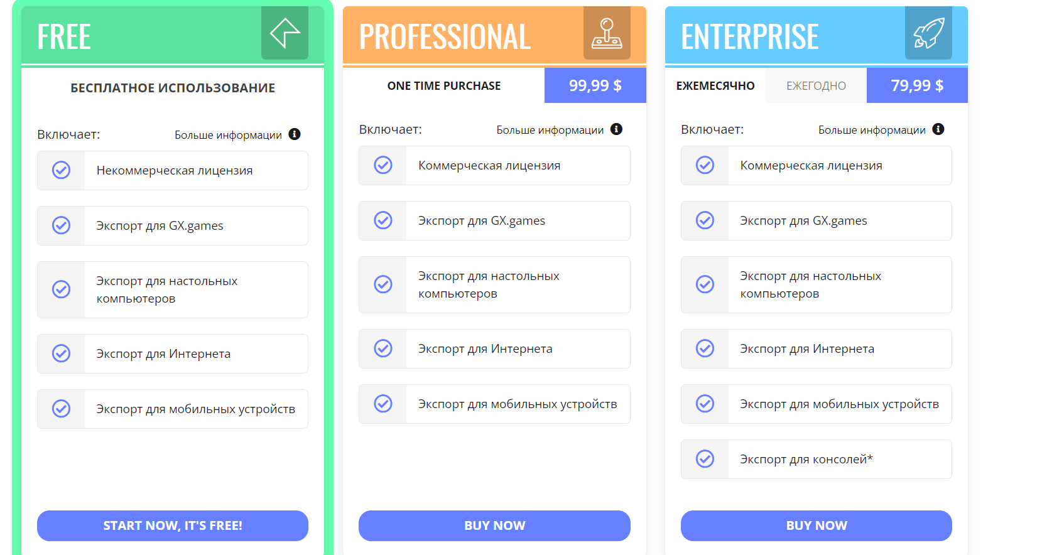Switch to ЕЖЕГОДНО billing tab
The width and height of the screenshot is (1042, 555).
click(816, 85)
